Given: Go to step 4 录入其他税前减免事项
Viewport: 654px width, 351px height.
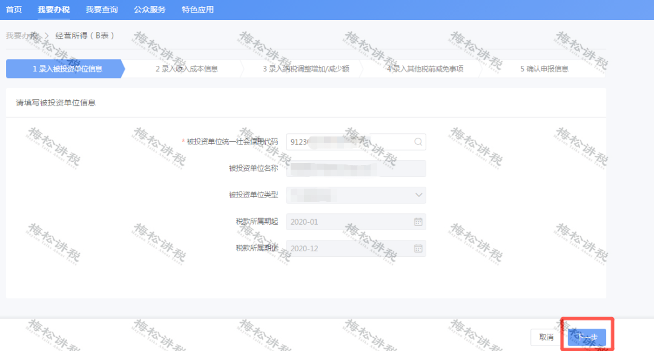Looking at the screenshot, I should coord(425,69).
